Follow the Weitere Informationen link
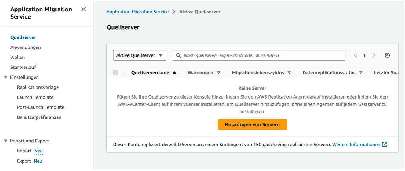Viewport: 405px width, 171px height. [x=356, y=145]
